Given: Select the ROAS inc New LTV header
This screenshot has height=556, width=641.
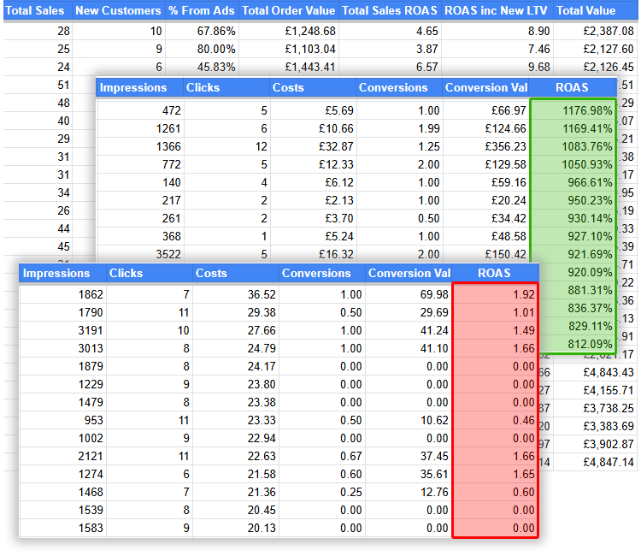Looking at the screenshot, I should [497, 11].
